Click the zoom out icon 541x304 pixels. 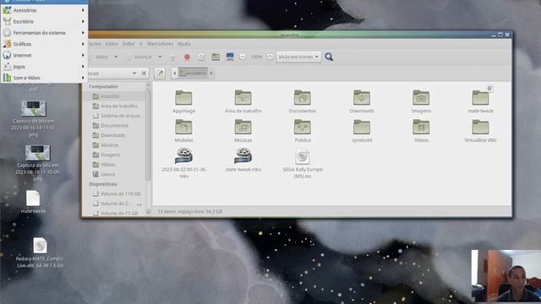(243, 57)
